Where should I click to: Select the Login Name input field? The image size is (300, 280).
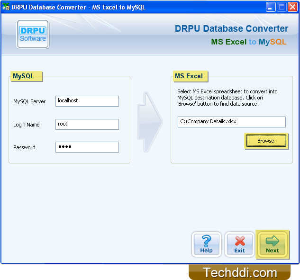87,124
